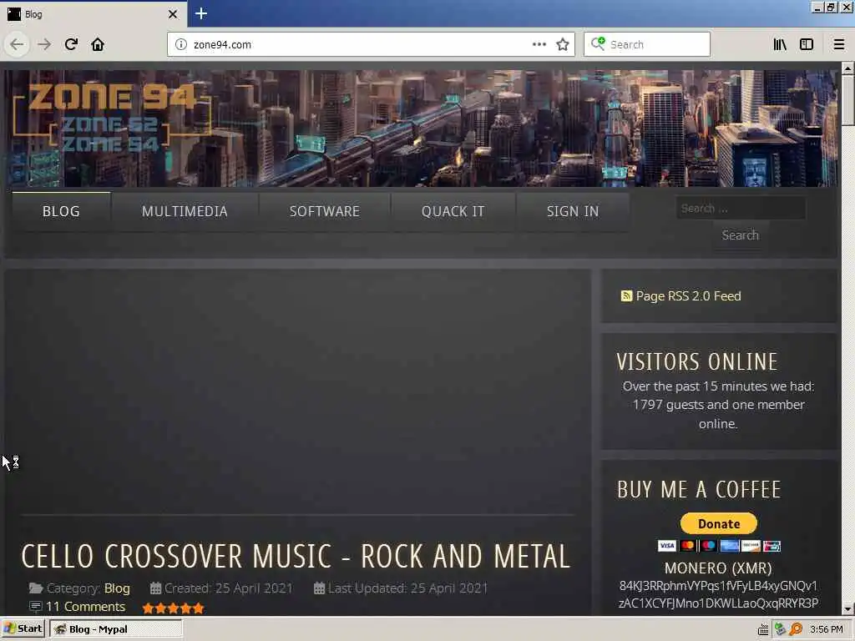Open the MULTIMEDIA navigation item
The image size is (855, 641).
click(185, 211)
